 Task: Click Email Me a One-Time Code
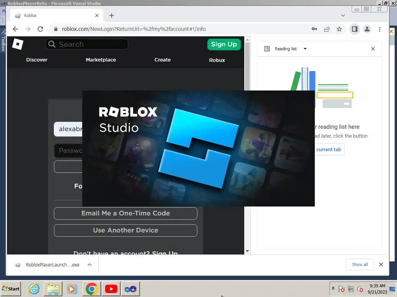126,213
